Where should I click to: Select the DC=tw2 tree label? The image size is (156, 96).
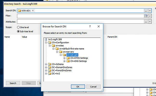pos(56,74)
